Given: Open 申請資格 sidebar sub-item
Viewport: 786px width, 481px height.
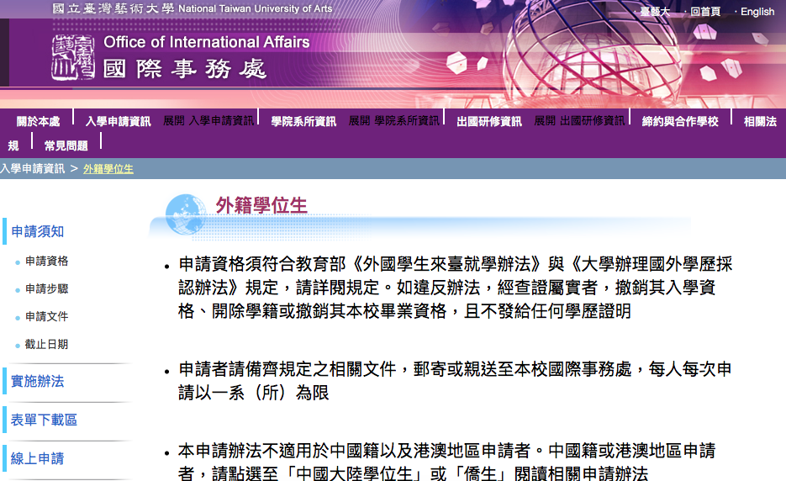Looking at the screenshot, I should click(46, 261).
